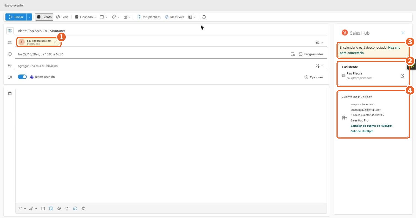Select the grupmontaner.com account text
This screenshot has height=218, width=416.
[x=362, y=104]
